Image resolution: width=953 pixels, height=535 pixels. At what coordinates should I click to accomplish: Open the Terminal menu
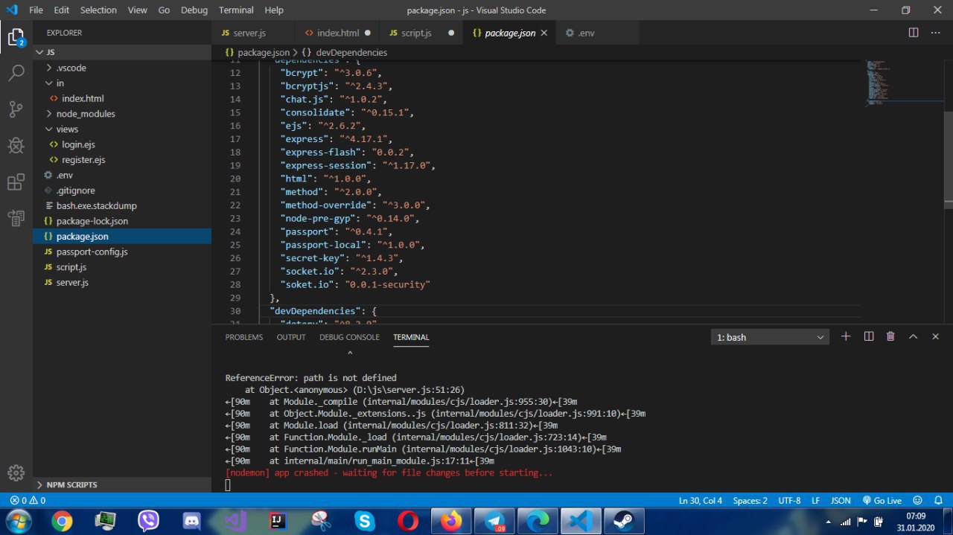[x=235, y=10]
